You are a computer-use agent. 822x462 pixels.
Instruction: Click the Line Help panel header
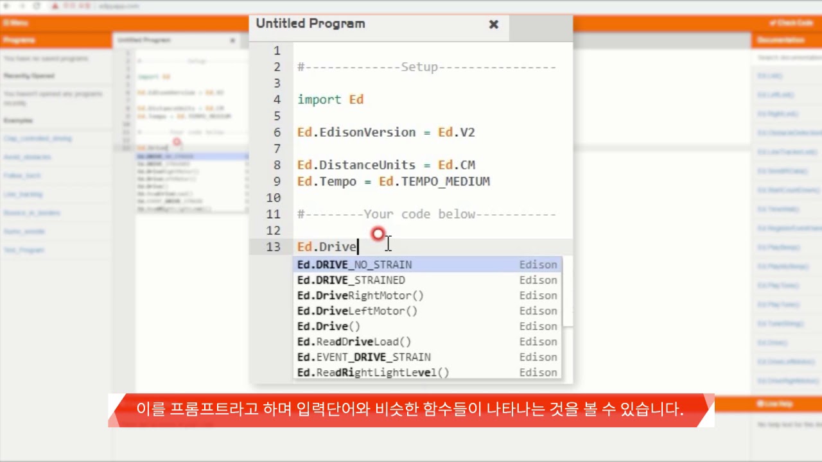(x=787, y=404)
